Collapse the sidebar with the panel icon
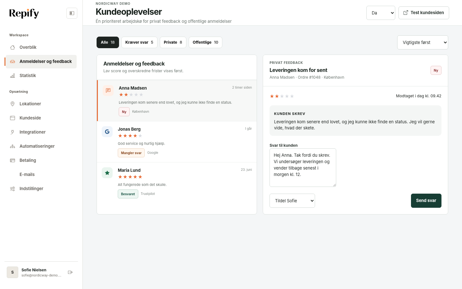 coord(72,13)
